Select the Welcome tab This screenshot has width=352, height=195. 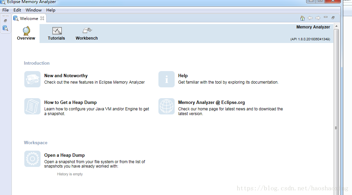[29, 18]
